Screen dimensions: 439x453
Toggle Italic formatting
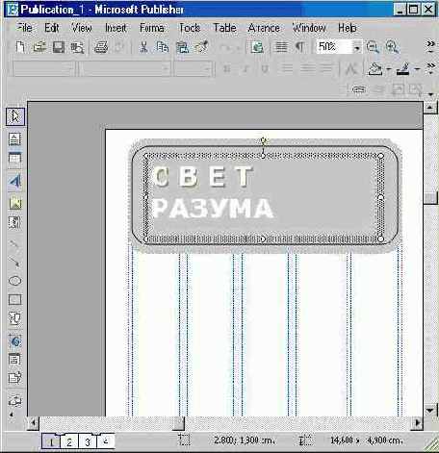[x=245, y=68]
